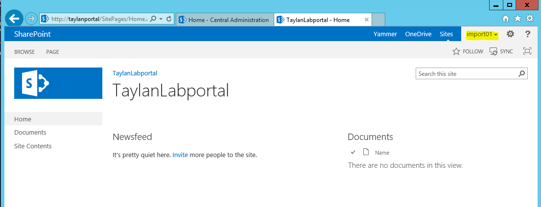Sort by the Name column header
Viewport: 541px width, 207px height.
pyautogui.click(x=382, y=153)
